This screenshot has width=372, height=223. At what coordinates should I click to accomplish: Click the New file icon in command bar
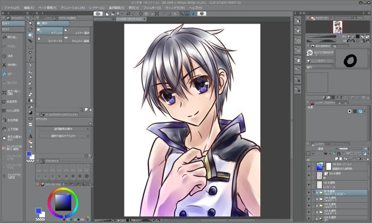click(107, 14)
